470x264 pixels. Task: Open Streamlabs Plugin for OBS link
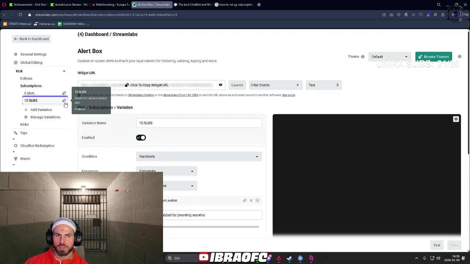click(x=180, y=95)
